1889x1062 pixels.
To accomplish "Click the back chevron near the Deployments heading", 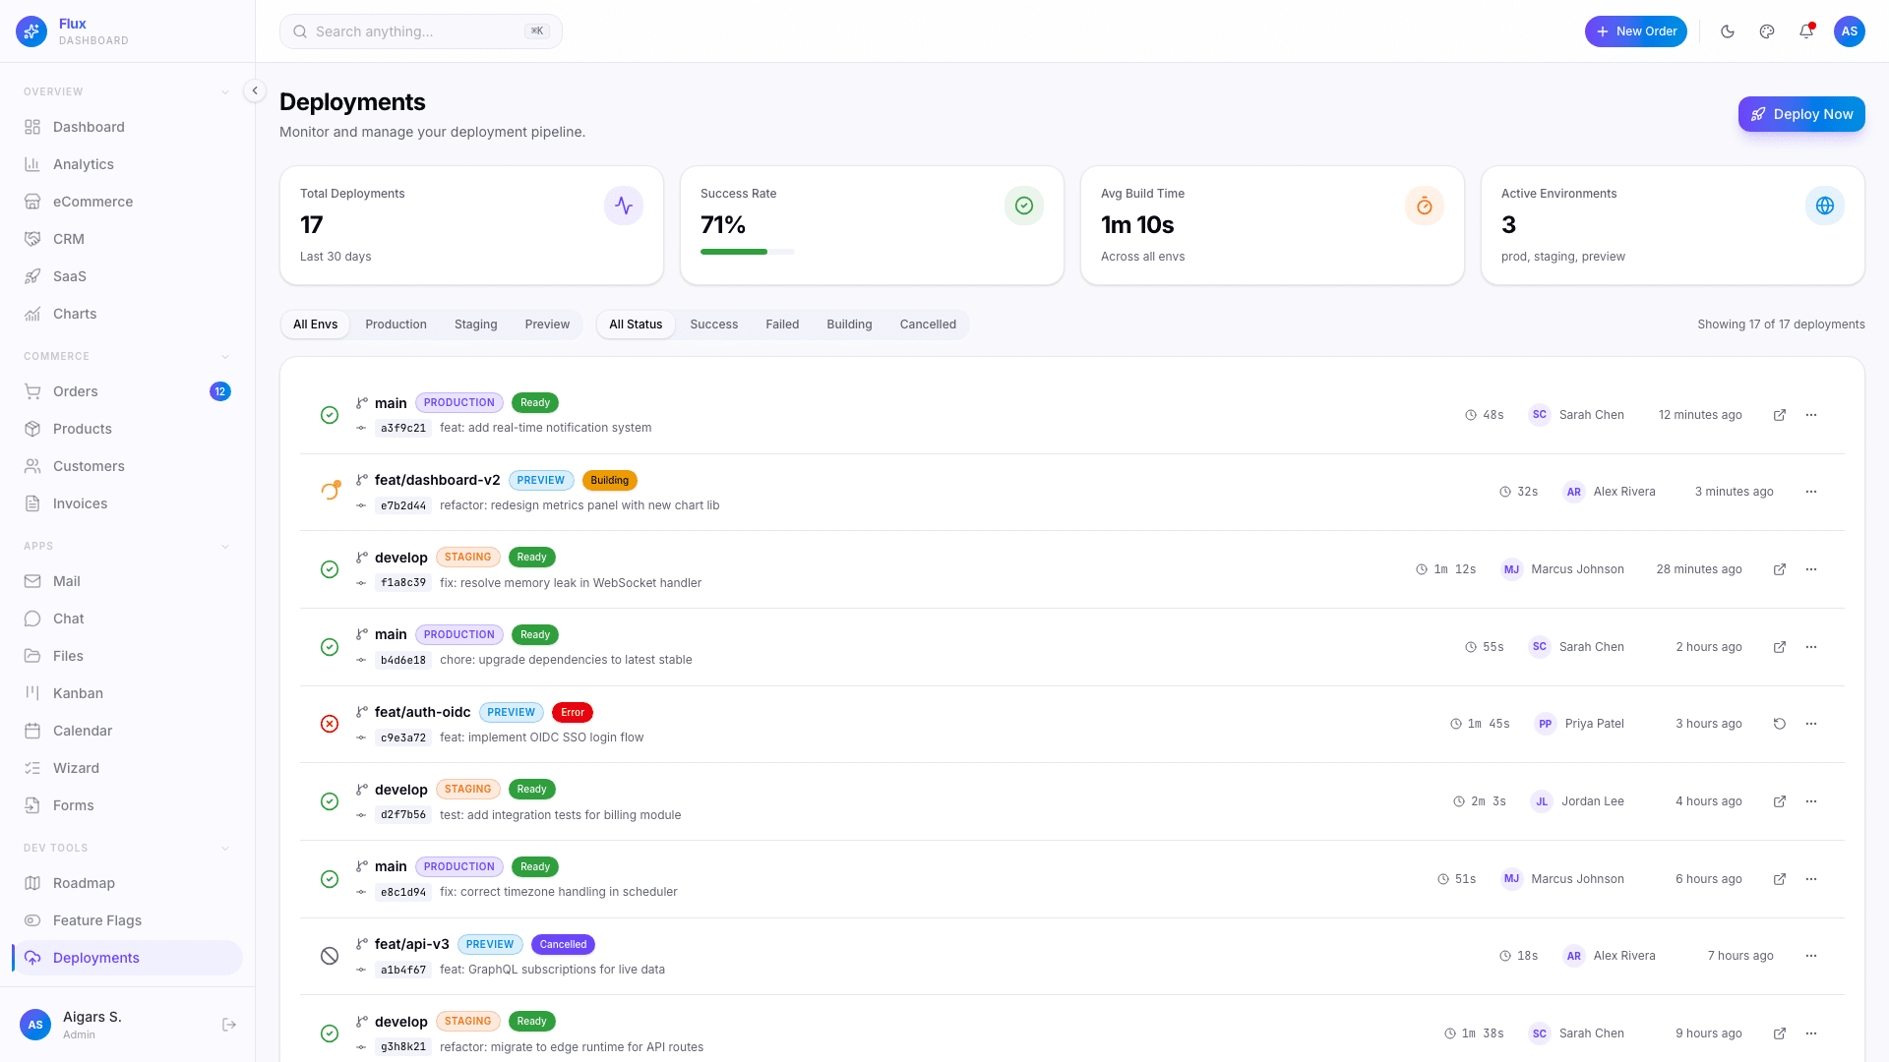I will [255, 90].
